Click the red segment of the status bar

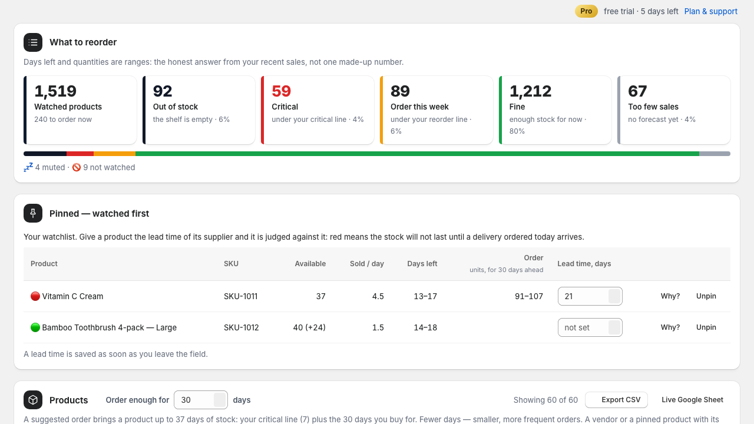pyautogui.click(x=80, y=154)
